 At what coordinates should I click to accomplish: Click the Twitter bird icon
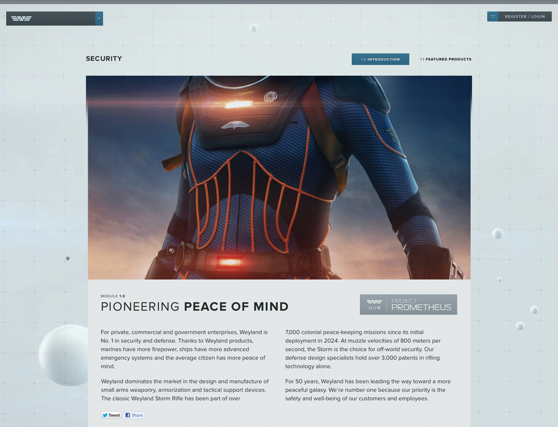tap(105, 415)
